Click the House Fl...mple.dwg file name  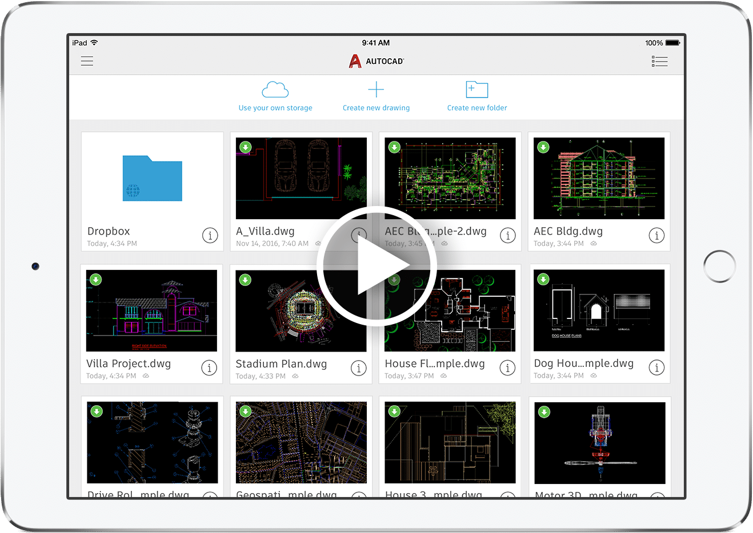[435, 364]
